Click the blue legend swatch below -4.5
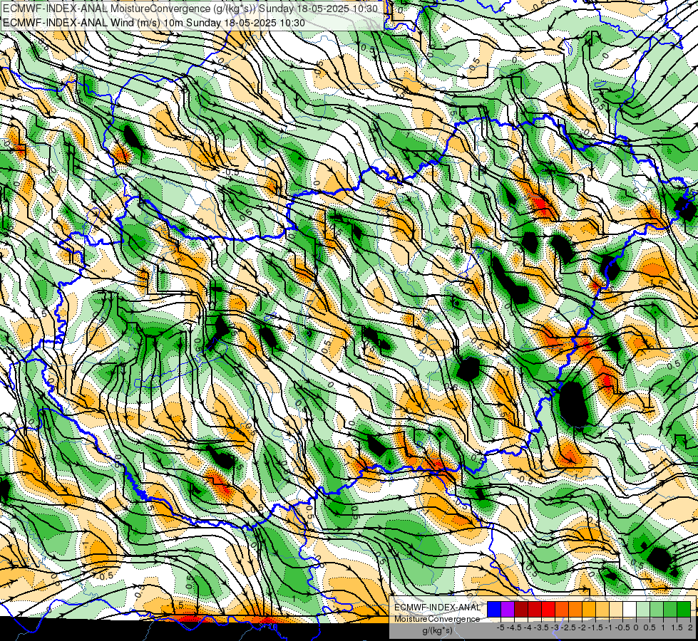Viewport: 698px width, 641px height. click(494, 609)
